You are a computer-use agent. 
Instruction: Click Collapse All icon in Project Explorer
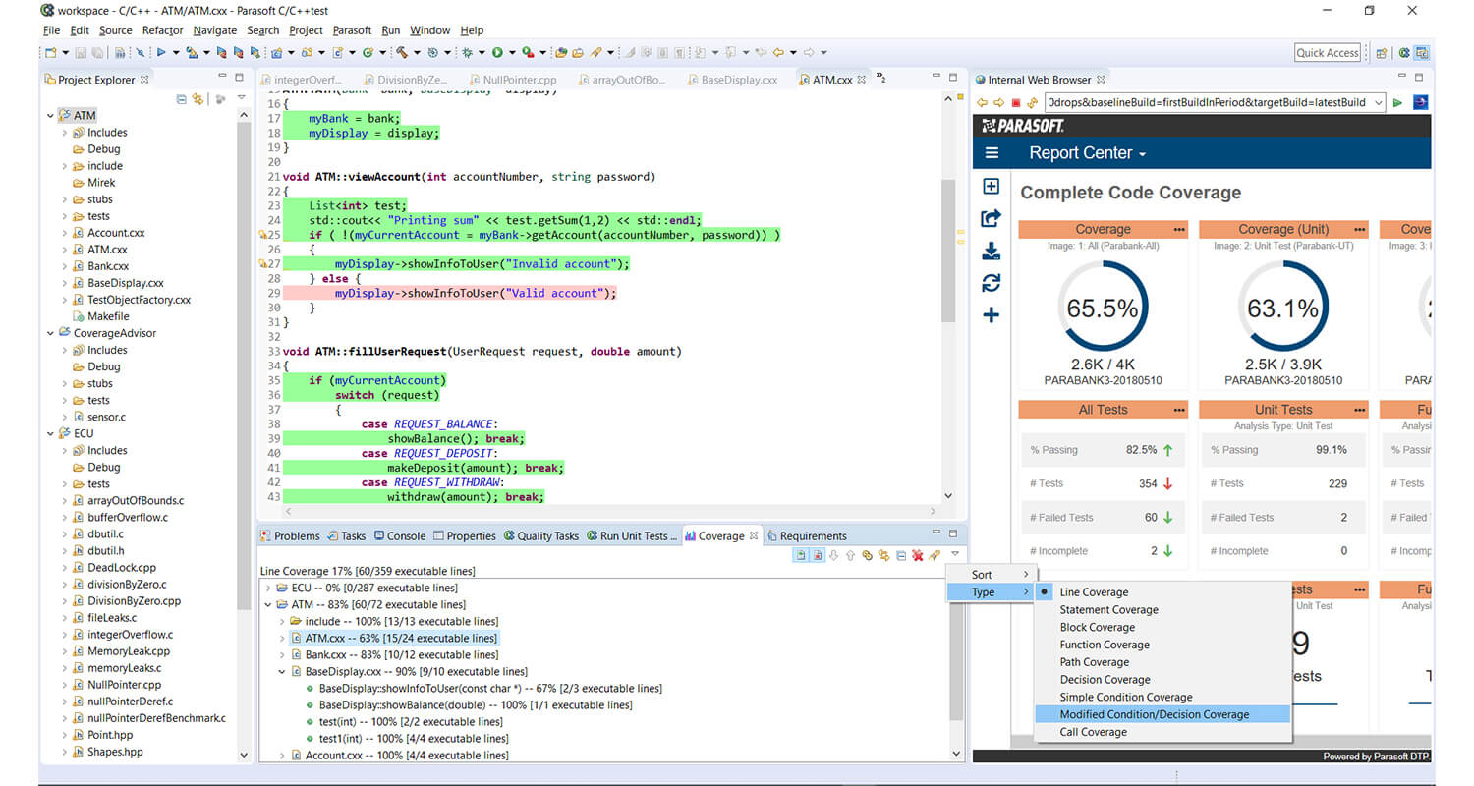[181, 99]
